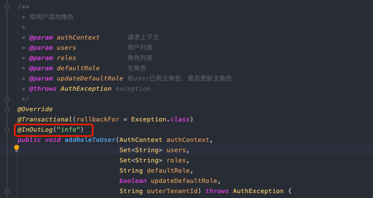The image size is (373, 198).
Task: Click the @Override annotation text
Action: point(35,109)
